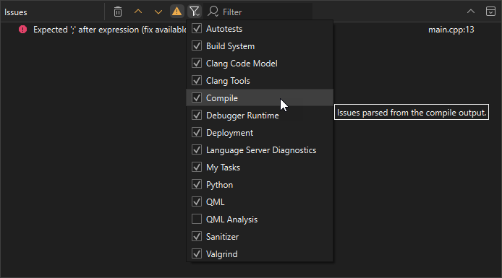Minimize the Issues pane with chevron
502x278 pixels.
click(x=471, y=12)
